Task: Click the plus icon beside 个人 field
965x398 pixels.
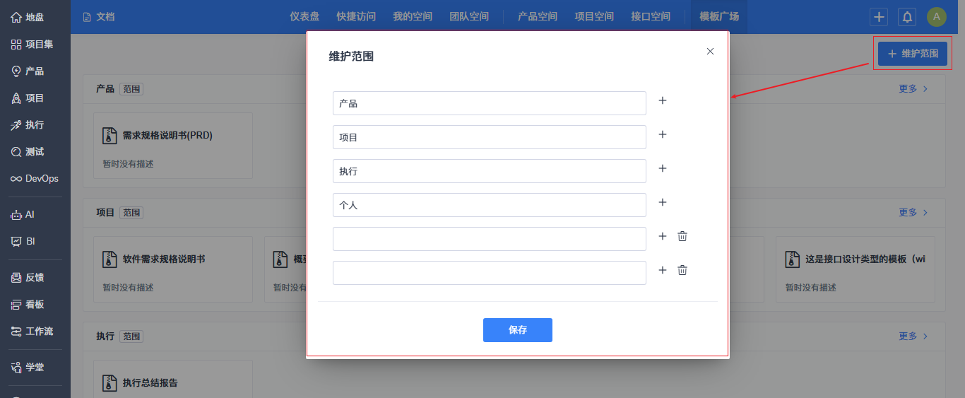Action: pyautogui.click(x=663, y=203)
